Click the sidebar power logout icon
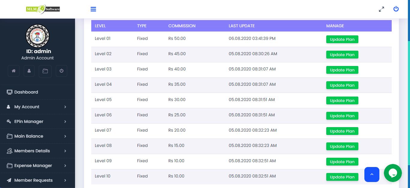 tap(62, 71)
